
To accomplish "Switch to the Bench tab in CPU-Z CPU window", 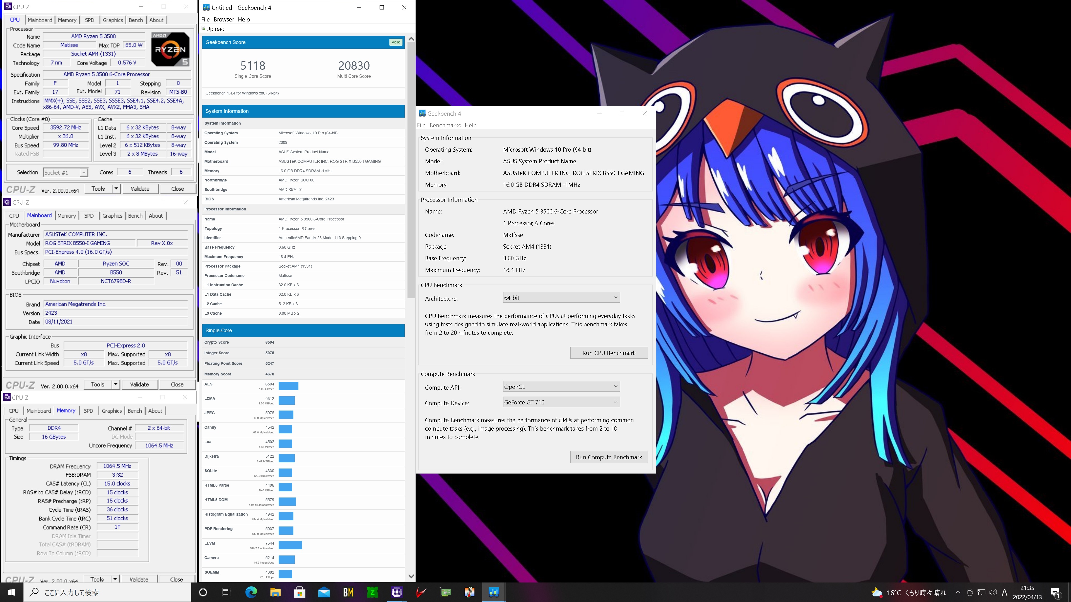I will (x=136, y=20).
